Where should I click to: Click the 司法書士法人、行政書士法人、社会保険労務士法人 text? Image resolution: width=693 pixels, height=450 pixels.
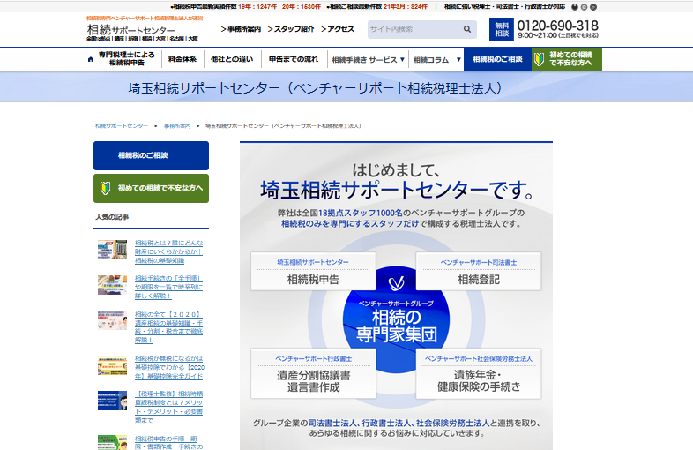coord(399,423)
